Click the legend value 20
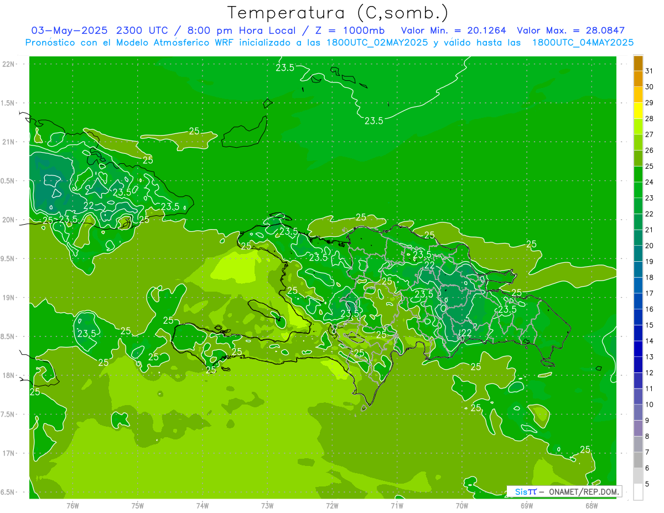Viewport: 664px width, 513px height. click(x=649, y=246)
